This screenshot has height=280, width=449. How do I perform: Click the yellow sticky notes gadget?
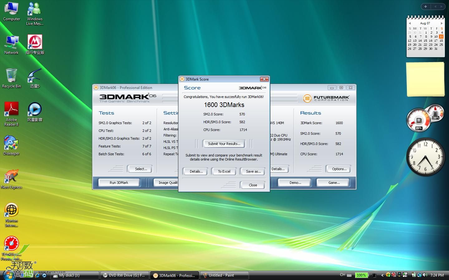(425, 79)
